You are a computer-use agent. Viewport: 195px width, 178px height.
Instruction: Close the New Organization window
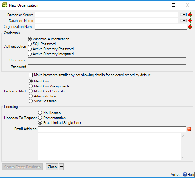pyautogui.click(x=188, y=5)
